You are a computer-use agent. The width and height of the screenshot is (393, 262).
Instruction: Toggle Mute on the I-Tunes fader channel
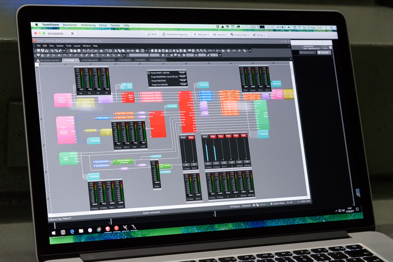point(183,137)
